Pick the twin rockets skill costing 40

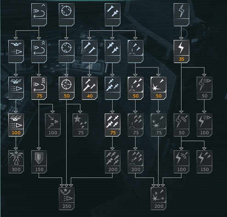(x=90, y=88)
